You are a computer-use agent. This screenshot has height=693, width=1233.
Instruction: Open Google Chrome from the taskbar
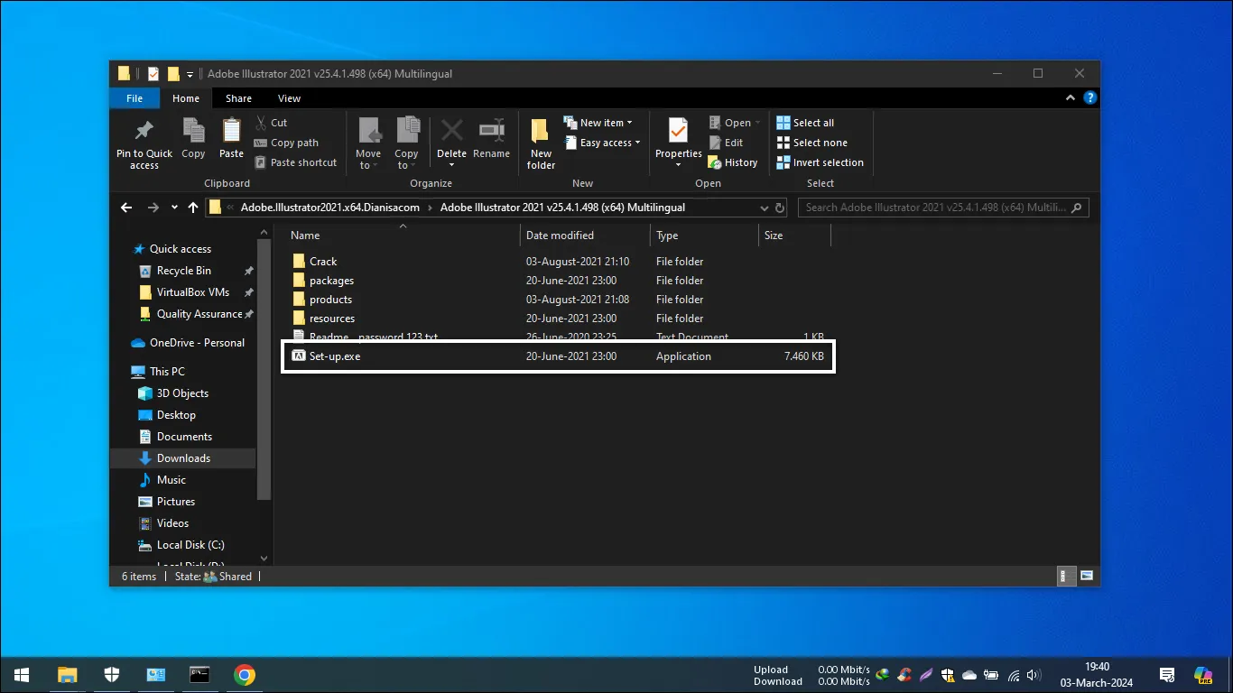(x=244, y=675)
